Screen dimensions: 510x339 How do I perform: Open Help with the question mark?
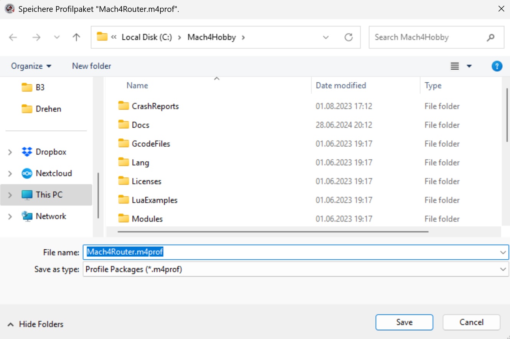click(x=497, y=66)
